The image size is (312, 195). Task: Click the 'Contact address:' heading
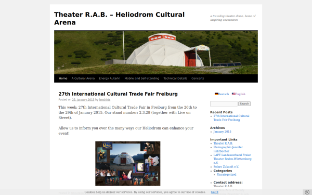coord(228,183)
